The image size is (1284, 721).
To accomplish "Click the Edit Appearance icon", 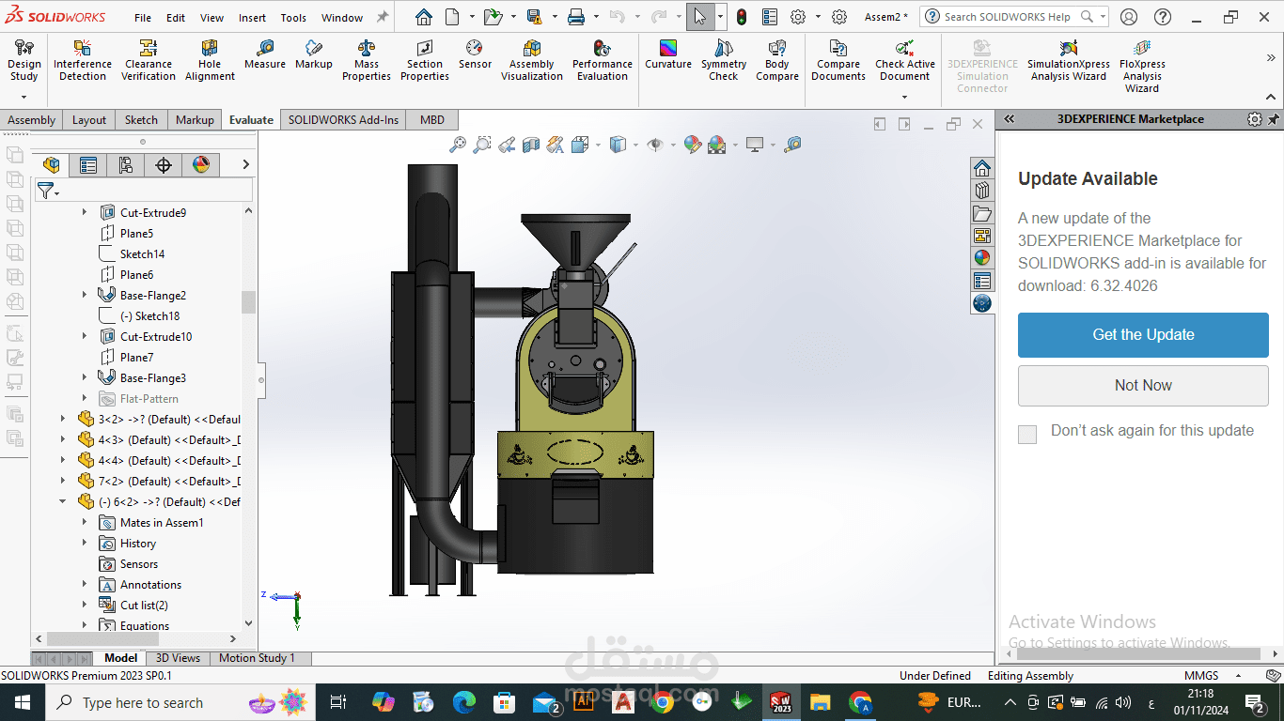I will pyautogui.click(x=693, y=145).
